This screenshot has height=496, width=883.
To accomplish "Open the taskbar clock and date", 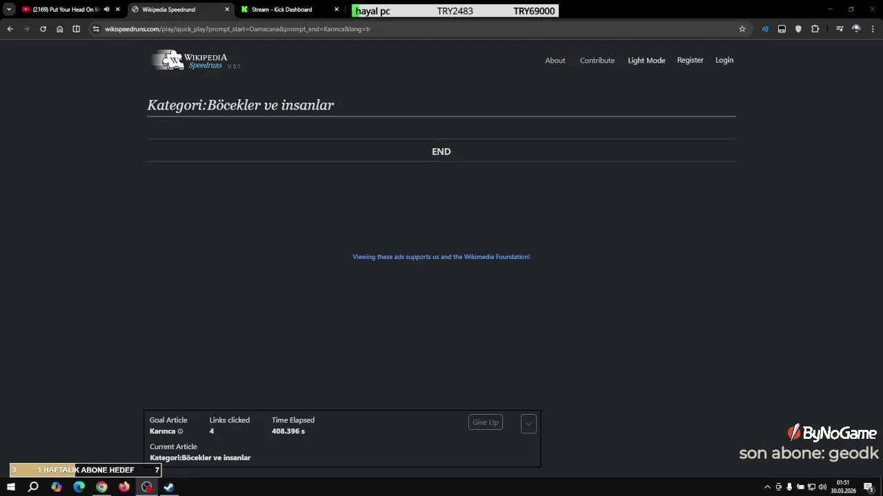I will 843,487.
